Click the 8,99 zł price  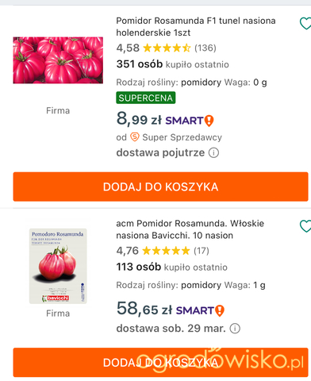click(x=139, y=119)
